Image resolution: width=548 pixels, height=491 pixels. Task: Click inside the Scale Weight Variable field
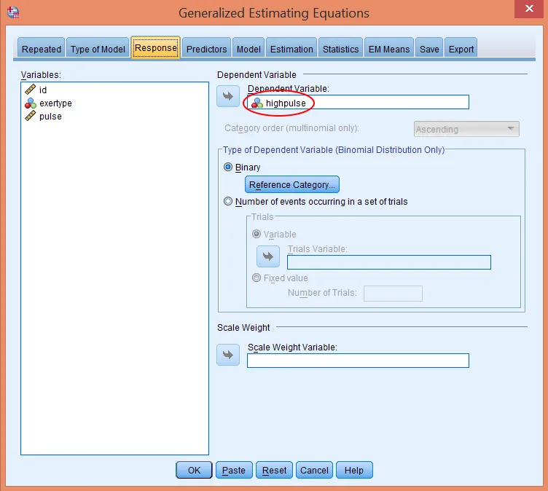[358, 361]
